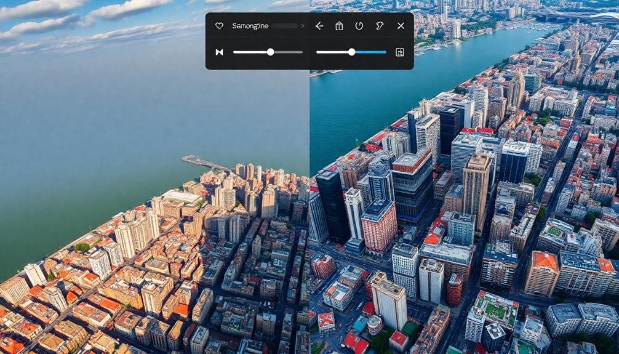The image size is (619, 354).
Task: Click the heart favorite icon
Action: (219, 26)
